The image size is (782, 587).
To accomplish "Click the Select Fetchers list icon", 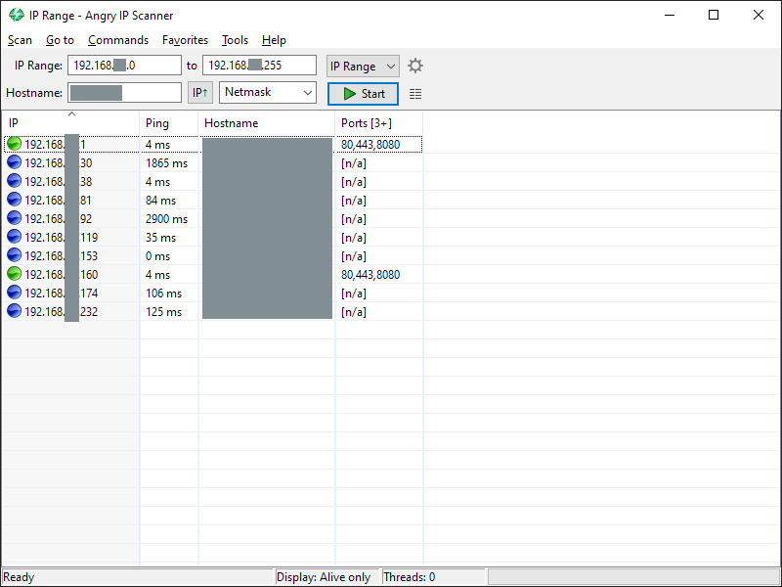I will coord(415,94).
